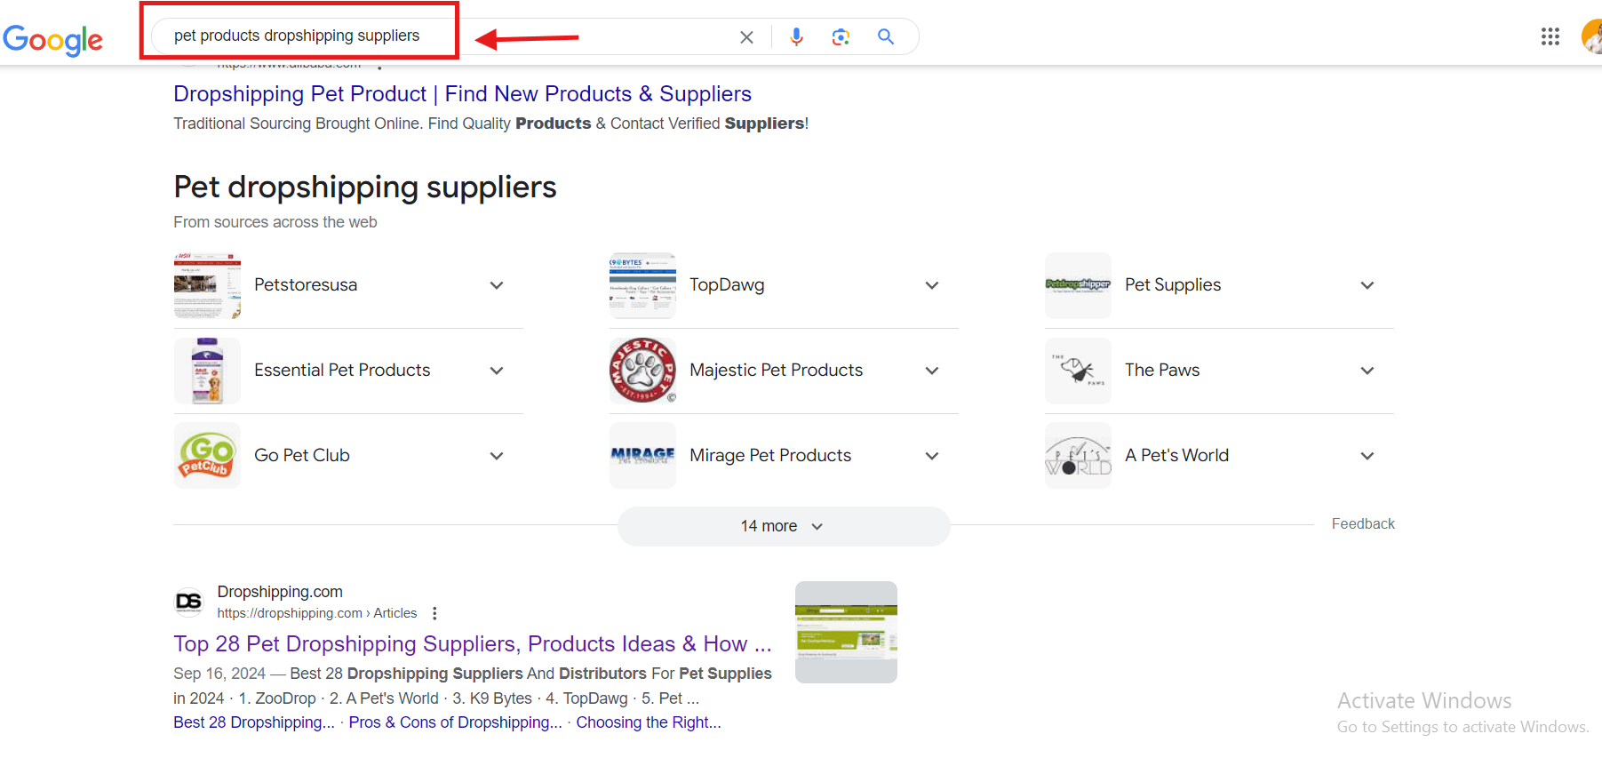
Task: Click the Dropshipping.com result thumbnail image
Action: [846, 632]
